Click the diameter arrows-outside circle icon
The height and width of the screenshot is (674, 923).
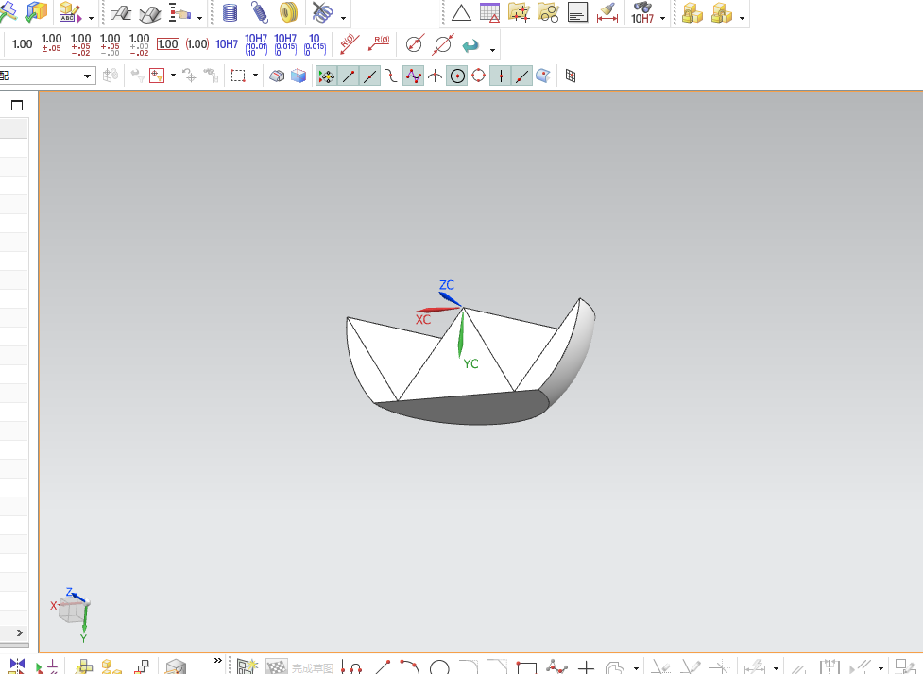(443, 44)
